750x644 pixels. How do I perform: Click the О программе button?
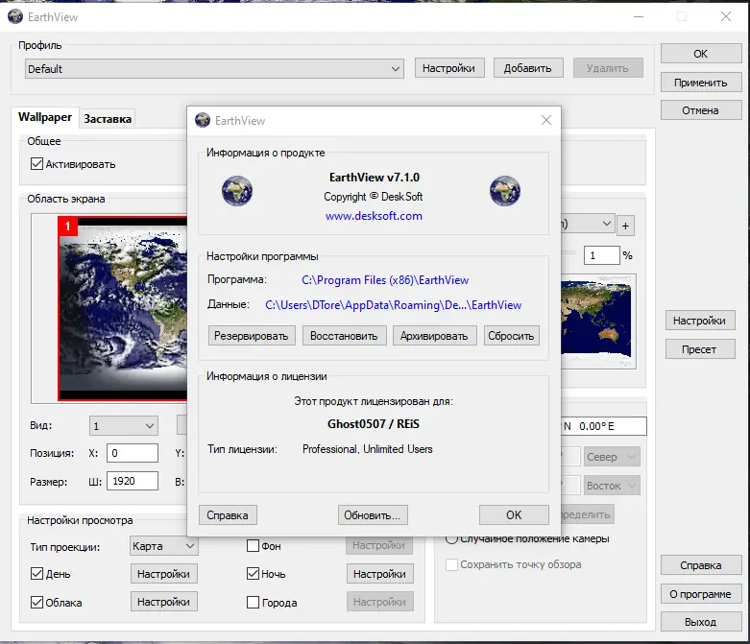701,594
